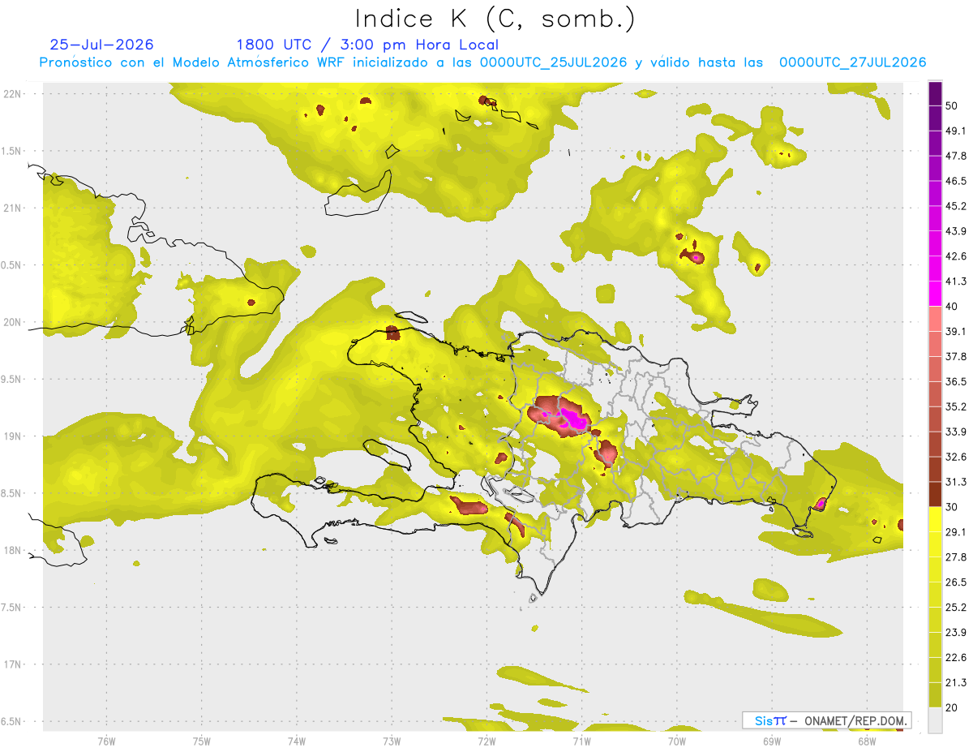Click the "Indice K (C, somb.)" title
Screen dimensions: 973x752
pos(495,19)
